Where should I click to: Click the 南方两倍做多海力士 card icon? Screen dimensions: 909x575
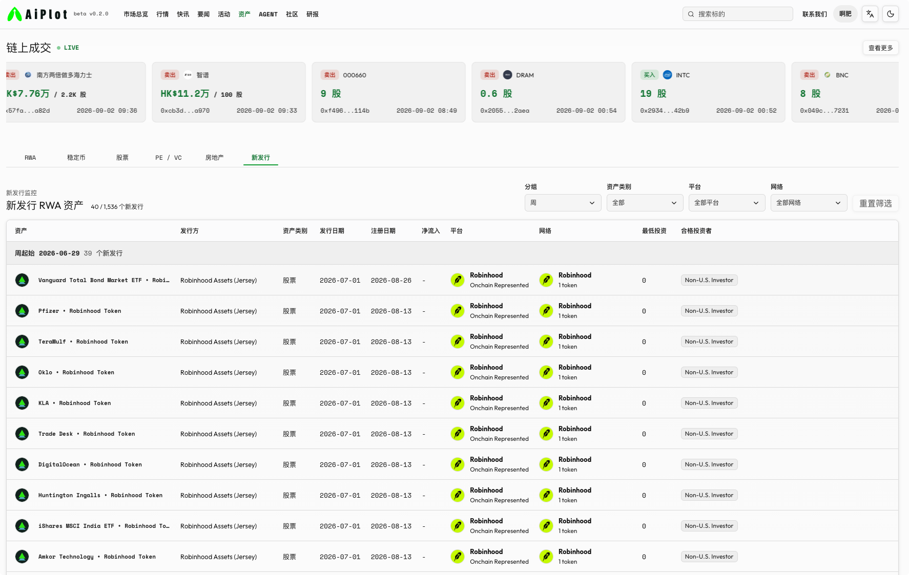pyautogui.click(x=28, y=75)
